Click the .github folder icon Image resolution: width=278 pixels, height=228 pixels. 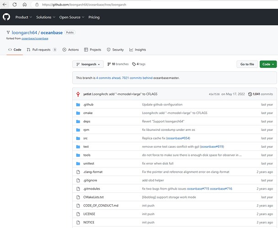point(78,104)
